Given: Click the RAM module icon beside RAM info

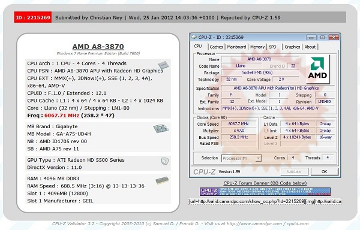Looking at the screenshot, I should 162,180.
